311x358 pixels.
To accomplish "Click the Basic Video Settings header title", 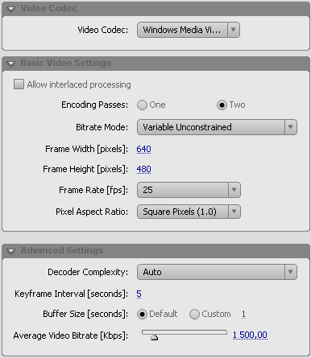I will (66, 63).
